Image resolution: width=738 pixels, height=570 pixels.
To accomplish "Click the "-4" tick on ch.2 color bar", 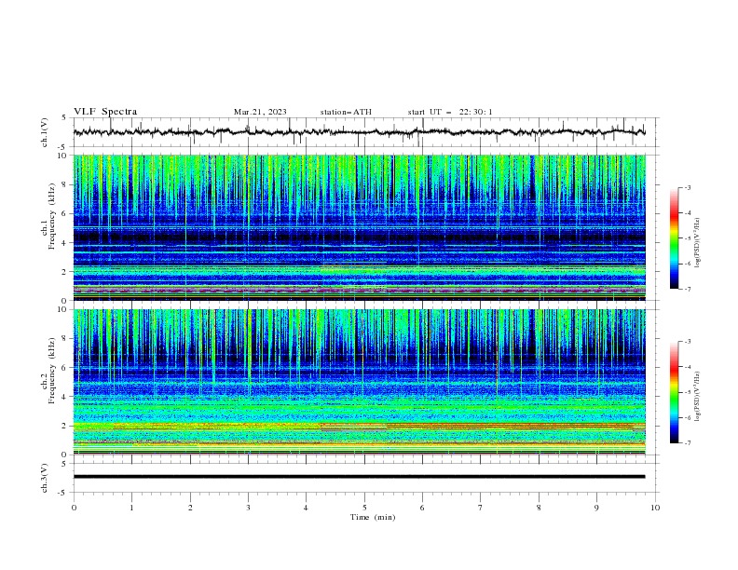I will (688, 367).
